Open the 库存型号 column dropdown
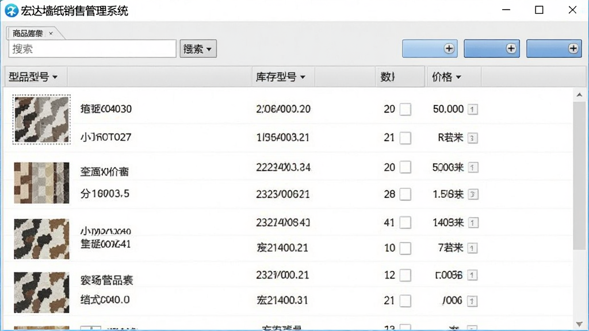 pyautogui.click(x=303, y=77)
